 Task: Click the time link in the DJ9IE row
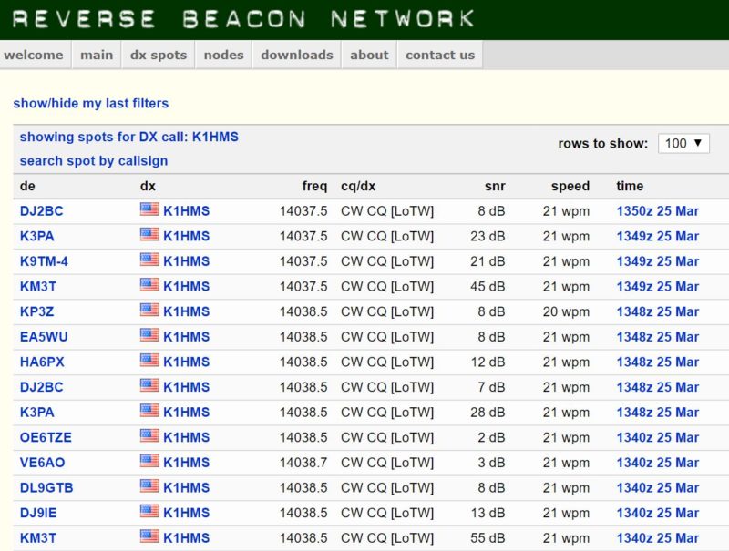point(657,513)
